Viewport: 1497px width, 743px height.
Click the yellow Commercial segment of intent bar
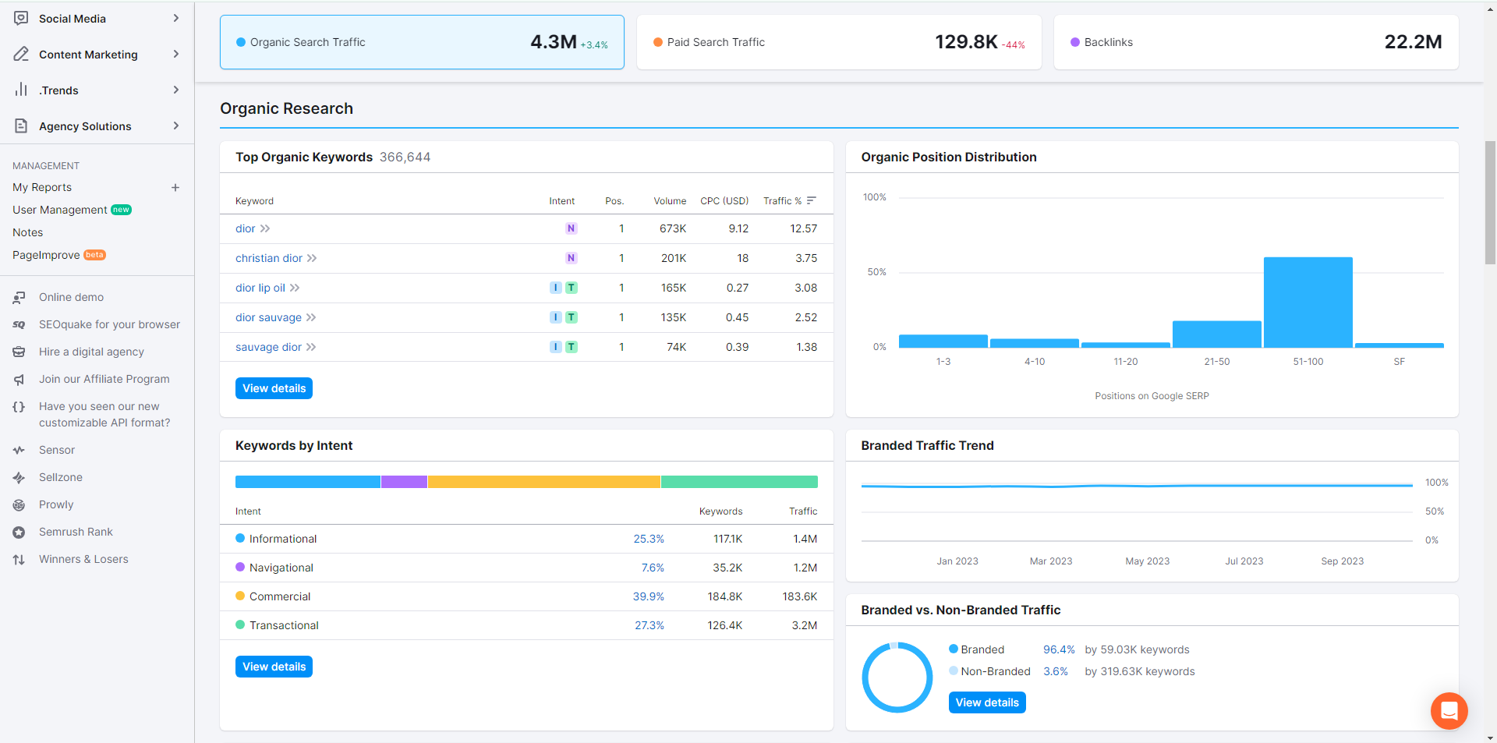[543, 482]
